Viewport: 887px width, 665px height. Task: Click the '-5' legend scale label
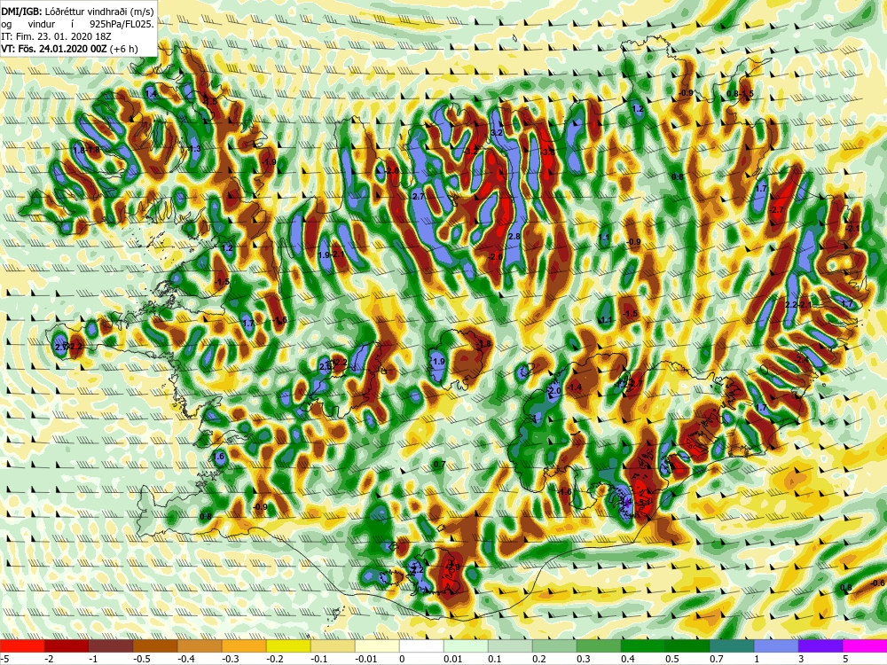coord(5,659)
